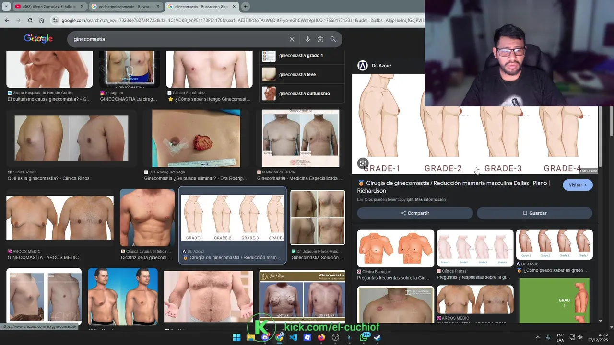Select the ginecomastia search tab
Screen dimensions: 614x345
(x=201, y=6)
